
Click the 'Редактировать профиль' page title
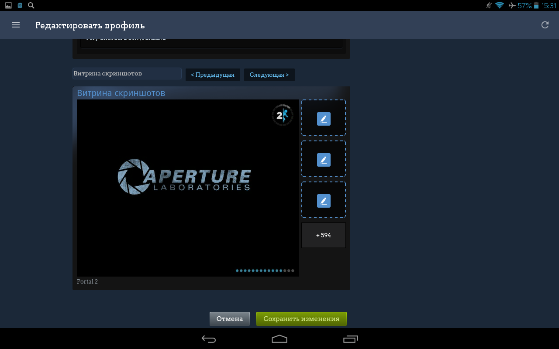click(x=90, y=25)
